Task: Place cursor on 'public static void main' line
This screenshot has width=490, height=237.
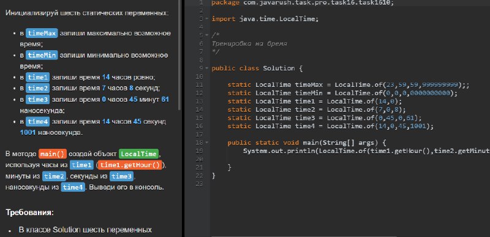Action: (307, 143)
